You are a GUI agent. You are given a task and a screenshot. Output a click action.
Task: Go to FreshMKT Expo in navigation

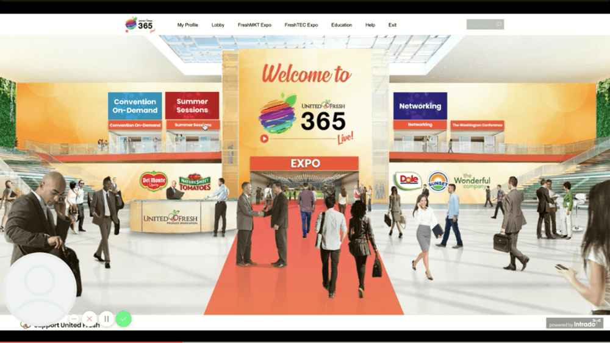tap(254, 25)
